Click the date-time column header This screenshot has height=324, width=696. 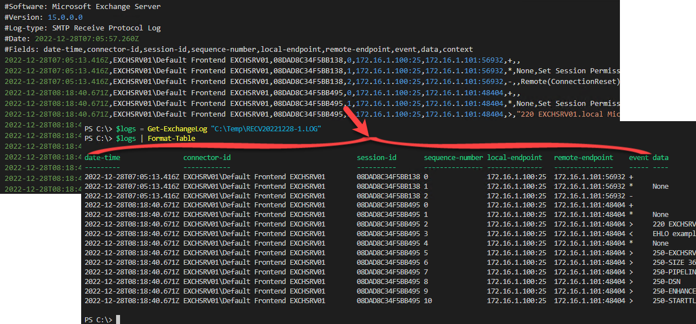(103, 158)
